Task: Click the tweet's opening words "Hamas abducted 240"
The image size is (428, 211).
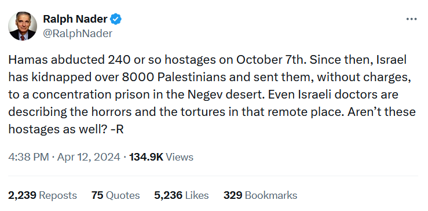Action: (x=69, y=60)
